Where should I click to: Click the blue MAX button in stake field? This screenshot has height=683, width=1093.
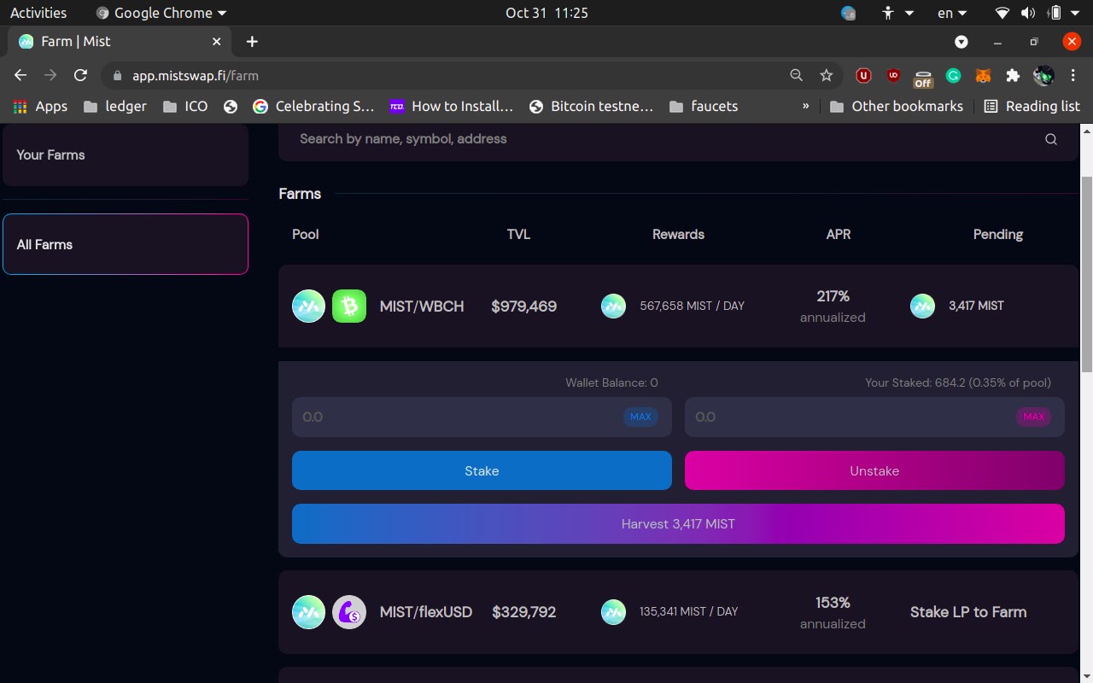coord(640,417)
